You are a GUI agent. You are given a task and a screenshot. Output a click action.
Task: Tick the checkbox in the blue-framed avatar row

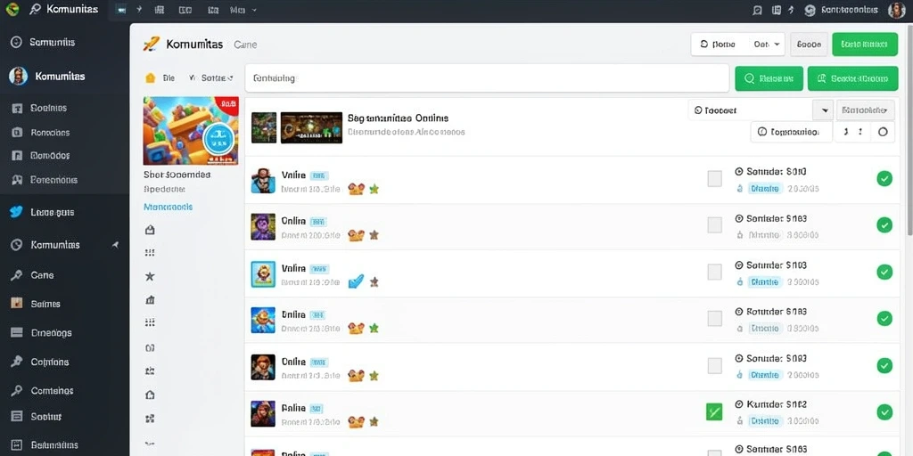point(714,272)
